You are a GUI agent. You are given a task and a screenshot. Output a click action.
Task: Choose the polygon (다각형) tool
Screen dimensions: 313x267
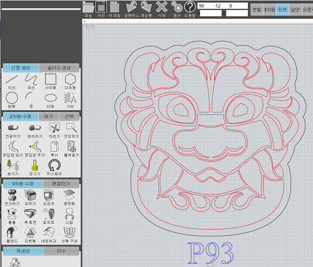[70, 81]
